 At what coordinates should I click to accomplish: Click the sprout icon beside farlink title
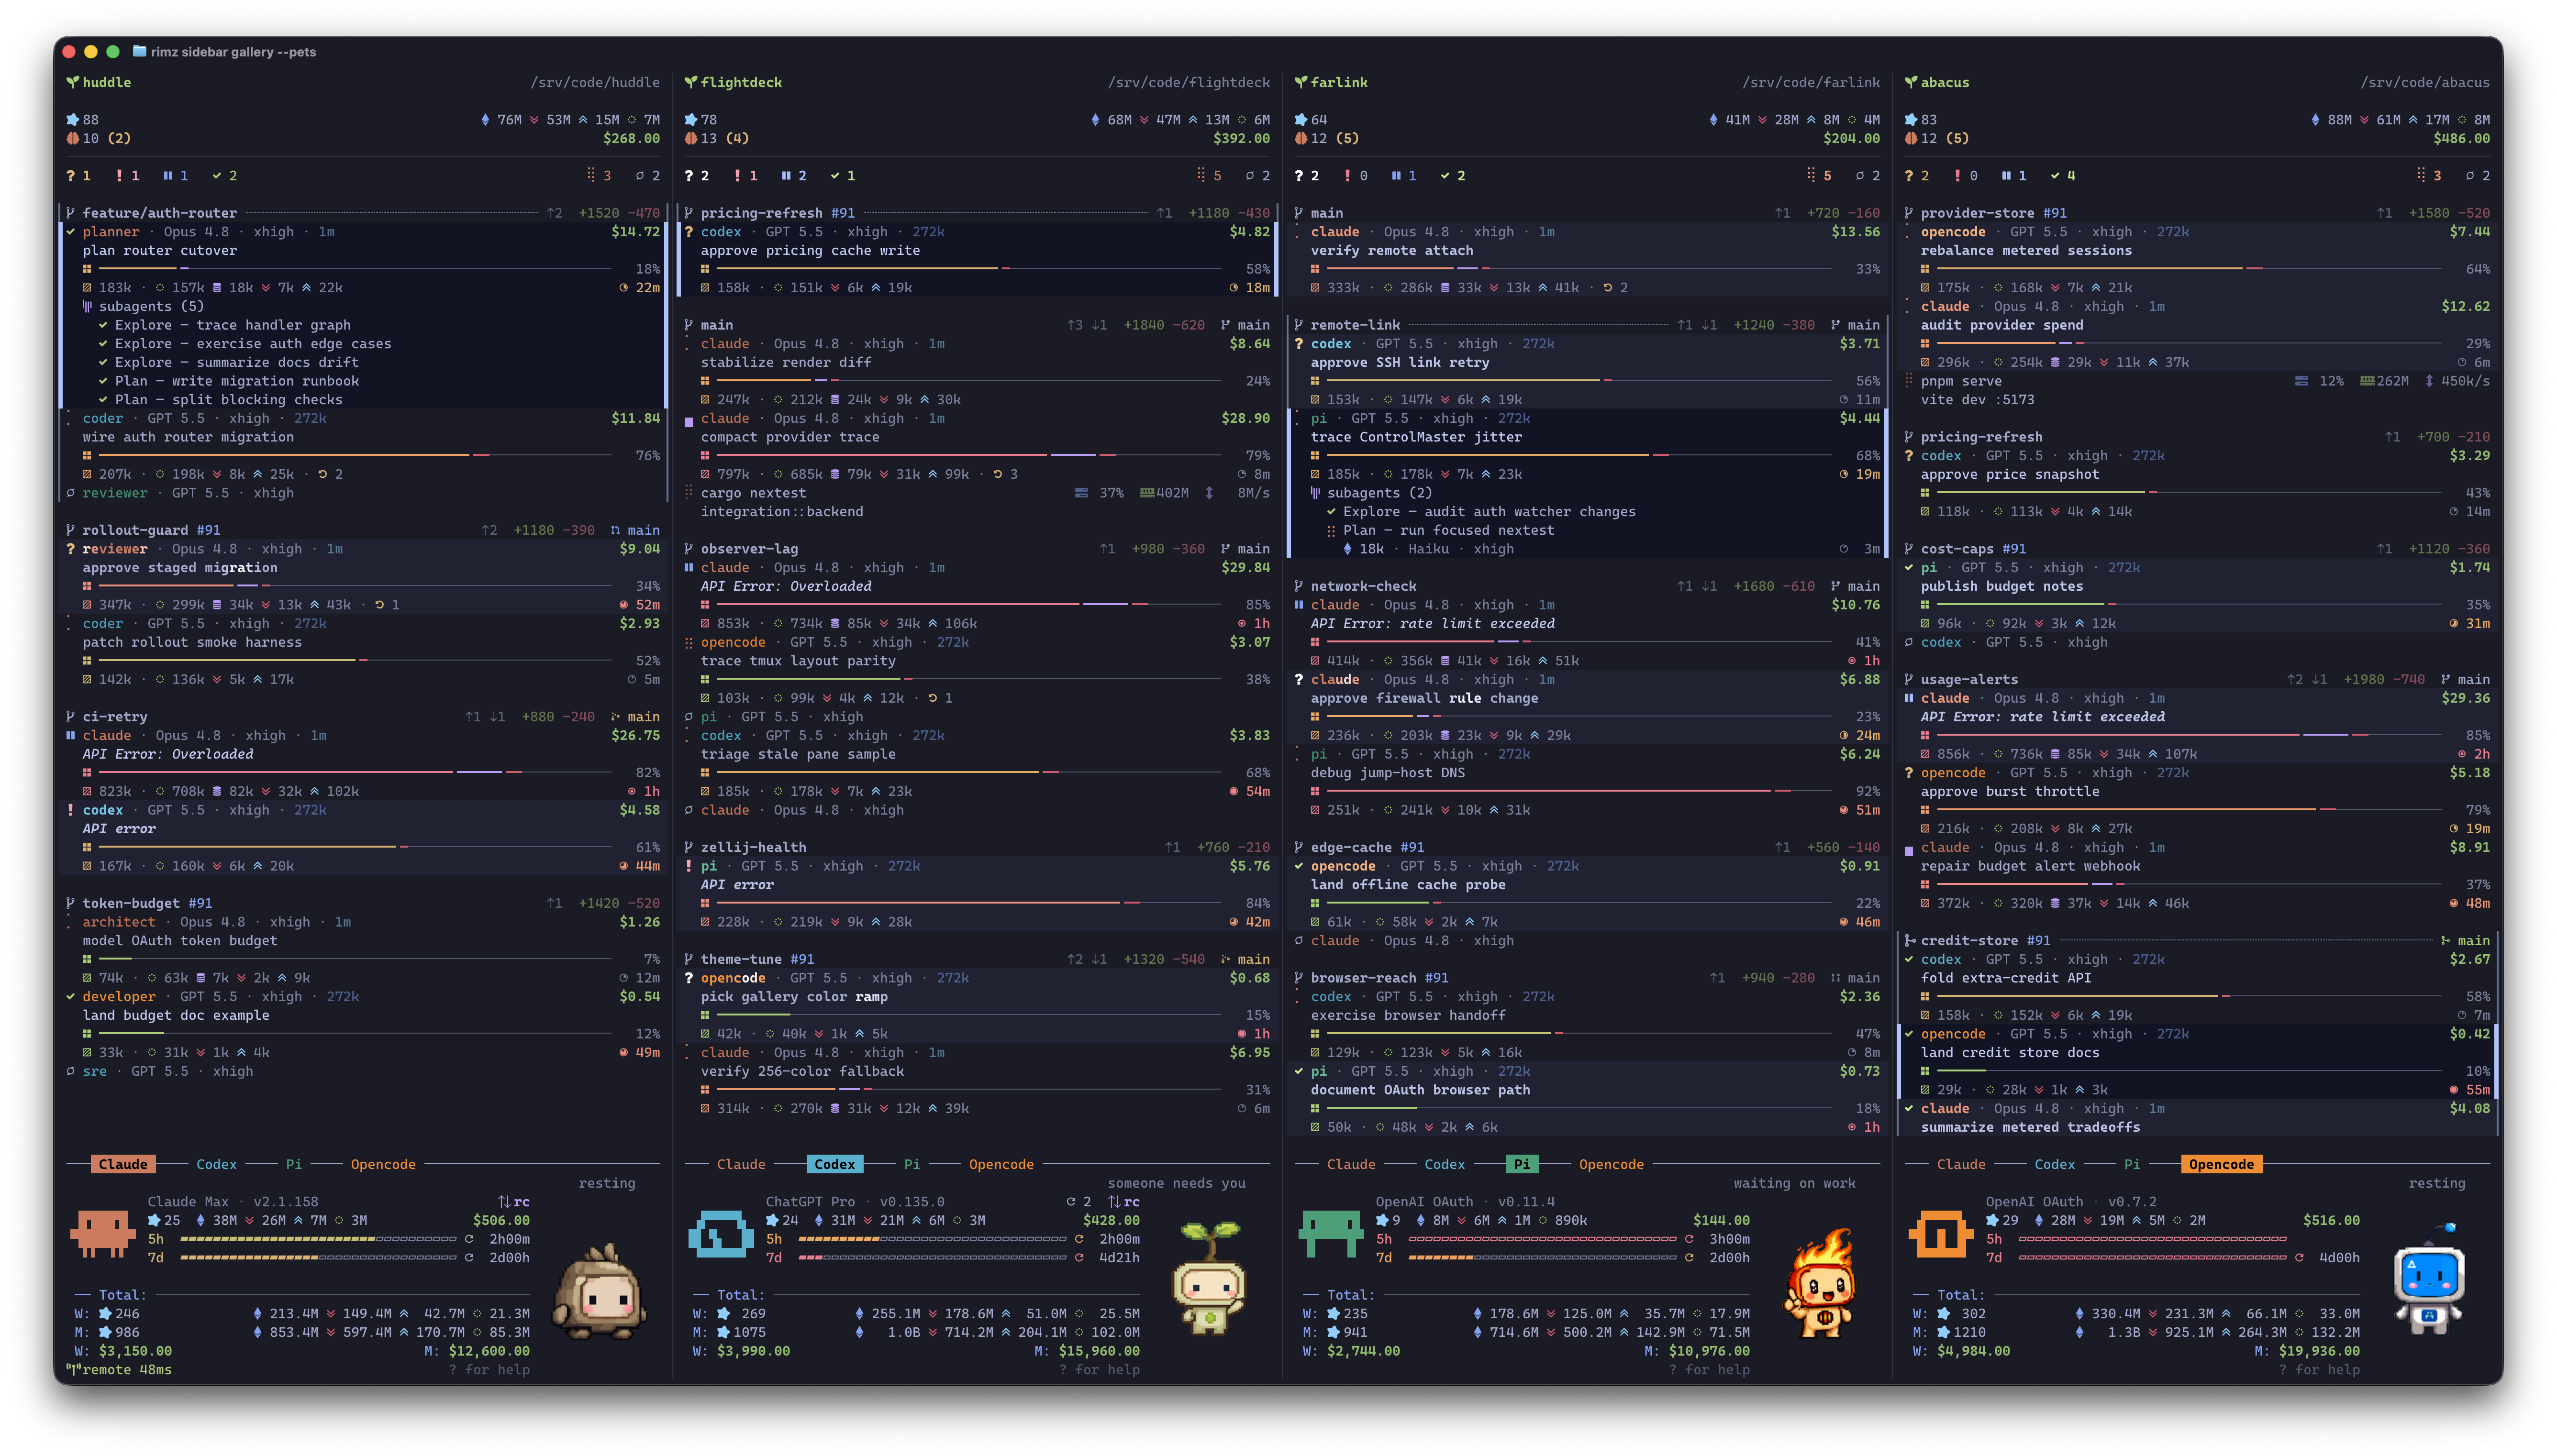point(1300,82)
